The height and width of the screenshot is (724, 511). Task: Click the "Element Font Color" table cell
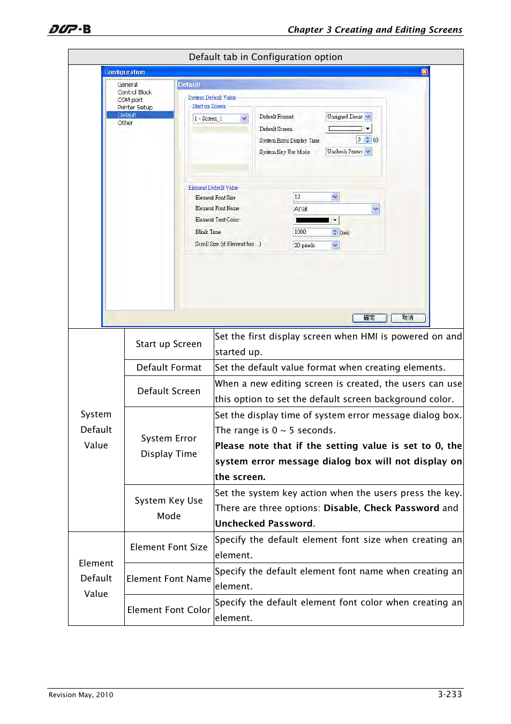click(169, 610)
